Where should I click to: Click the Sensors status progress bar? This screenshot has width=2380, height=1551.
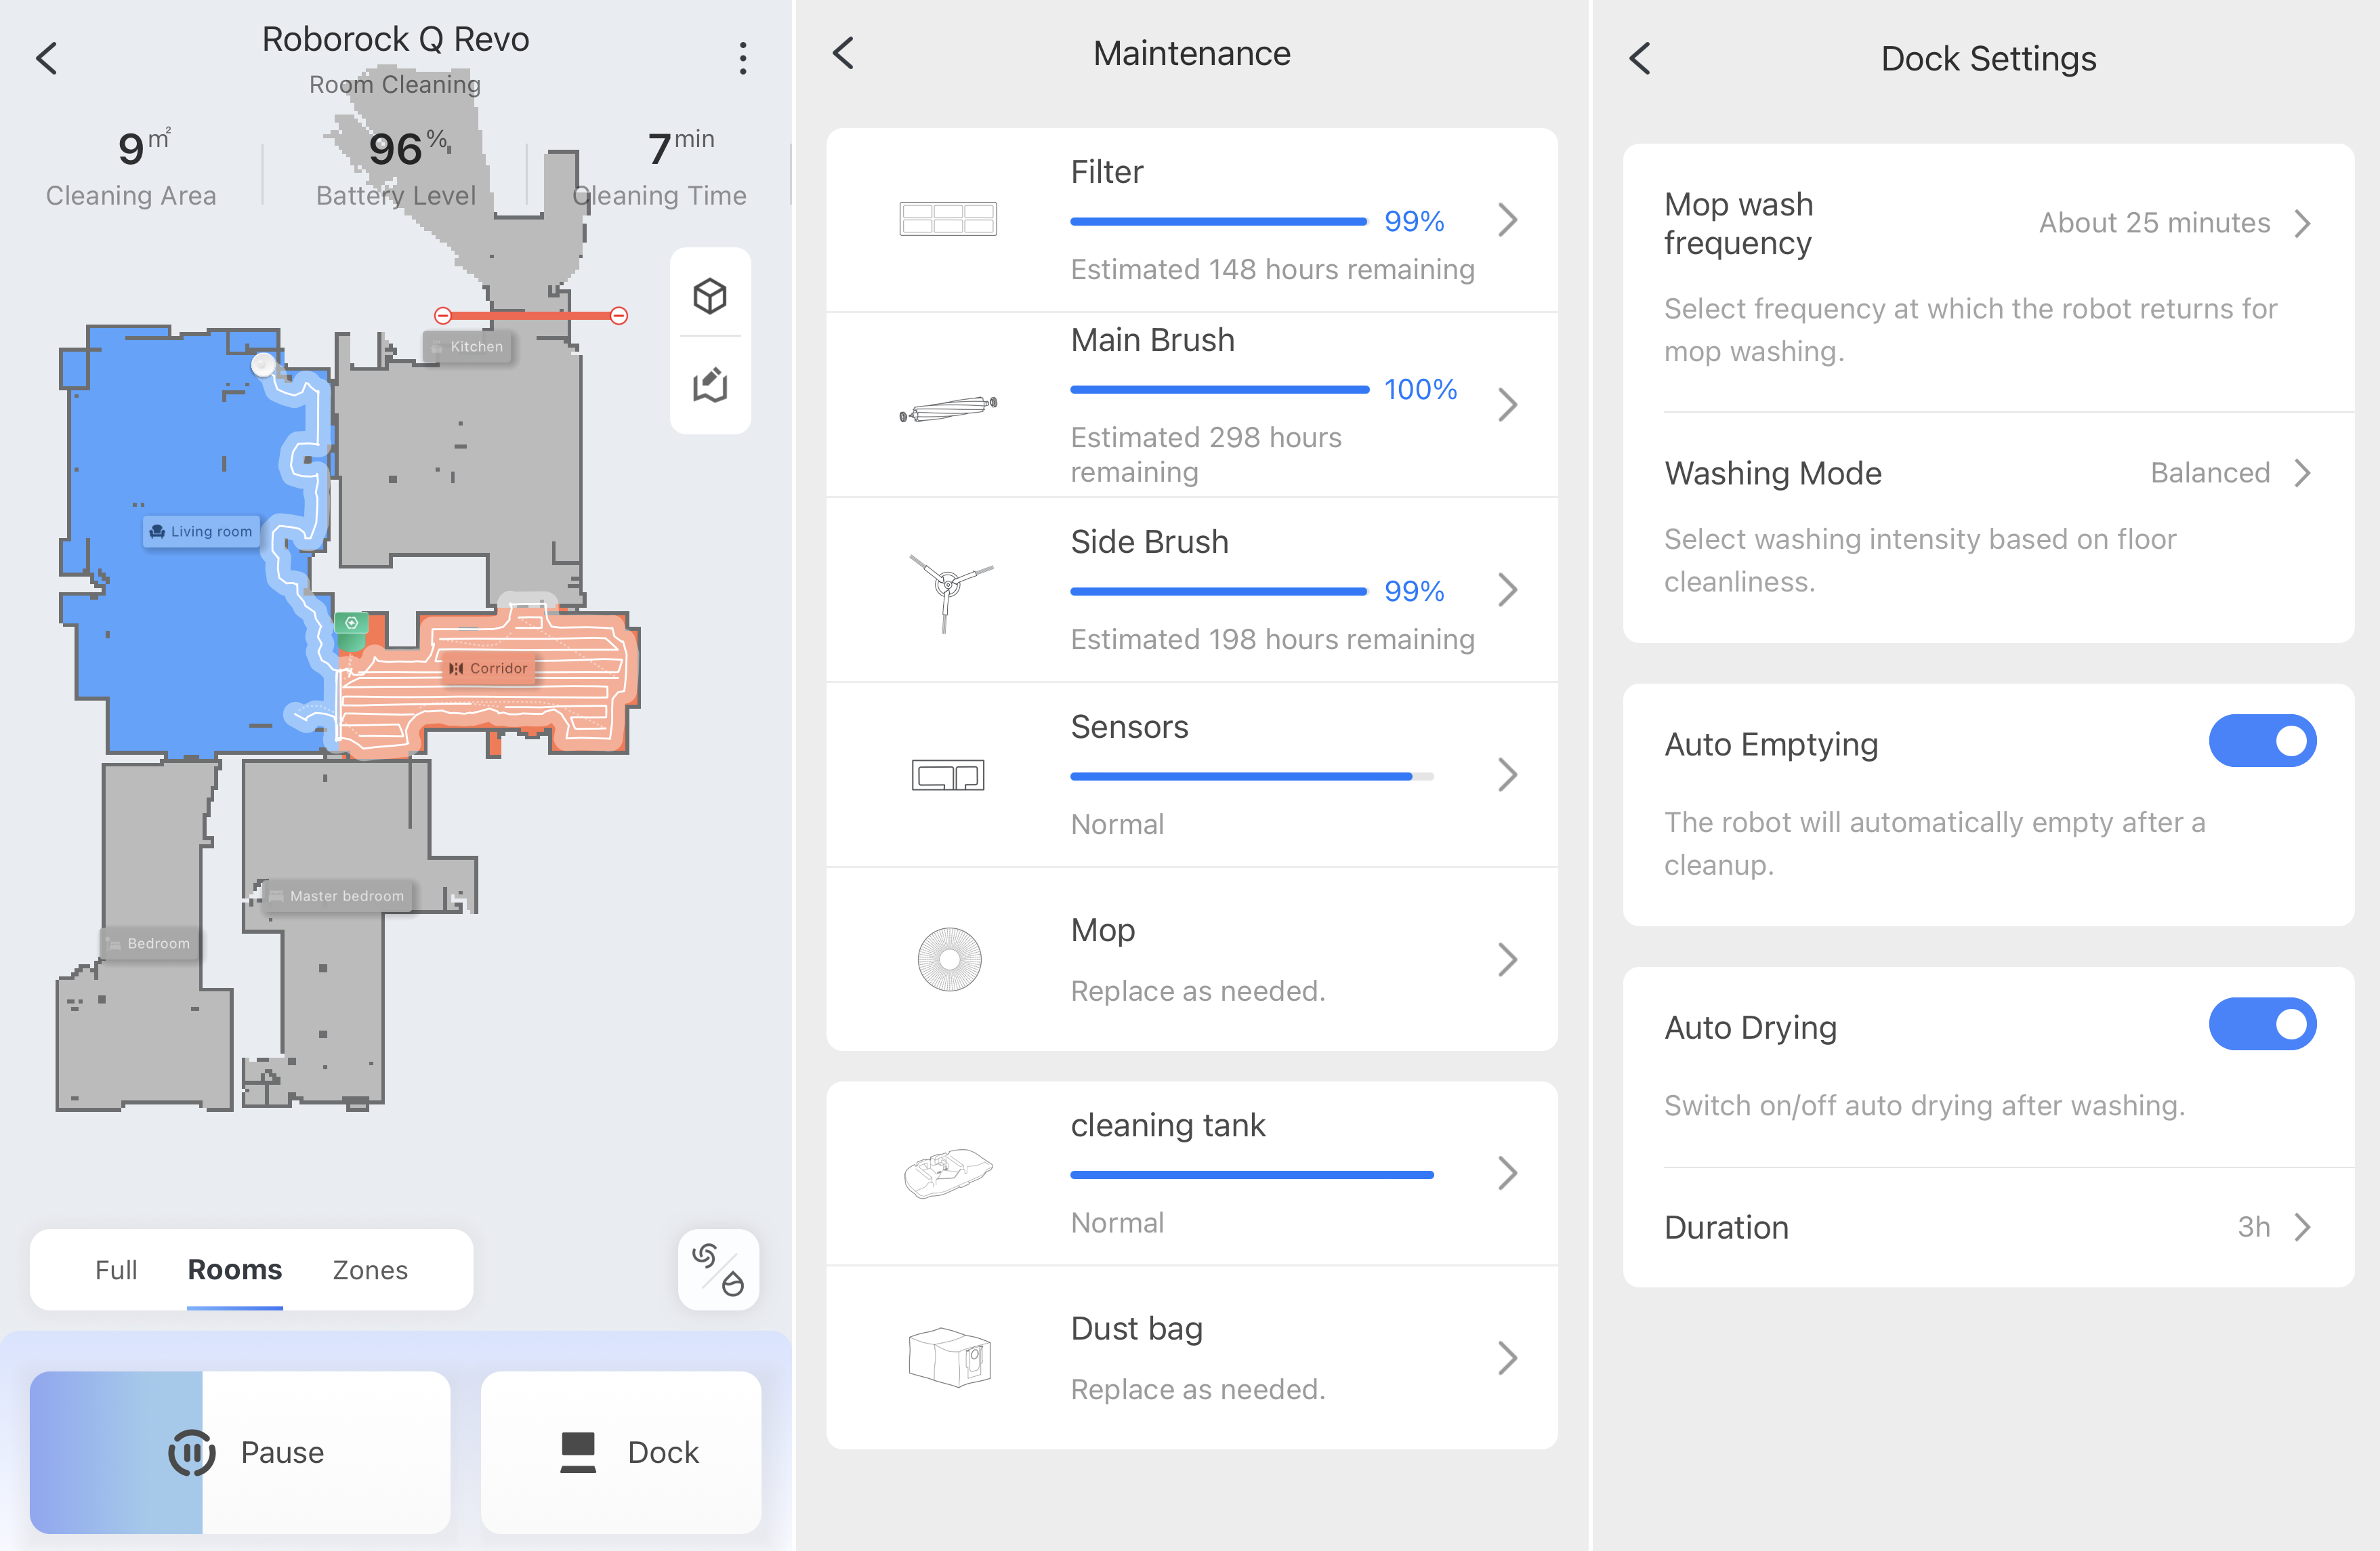point(1252,776)
